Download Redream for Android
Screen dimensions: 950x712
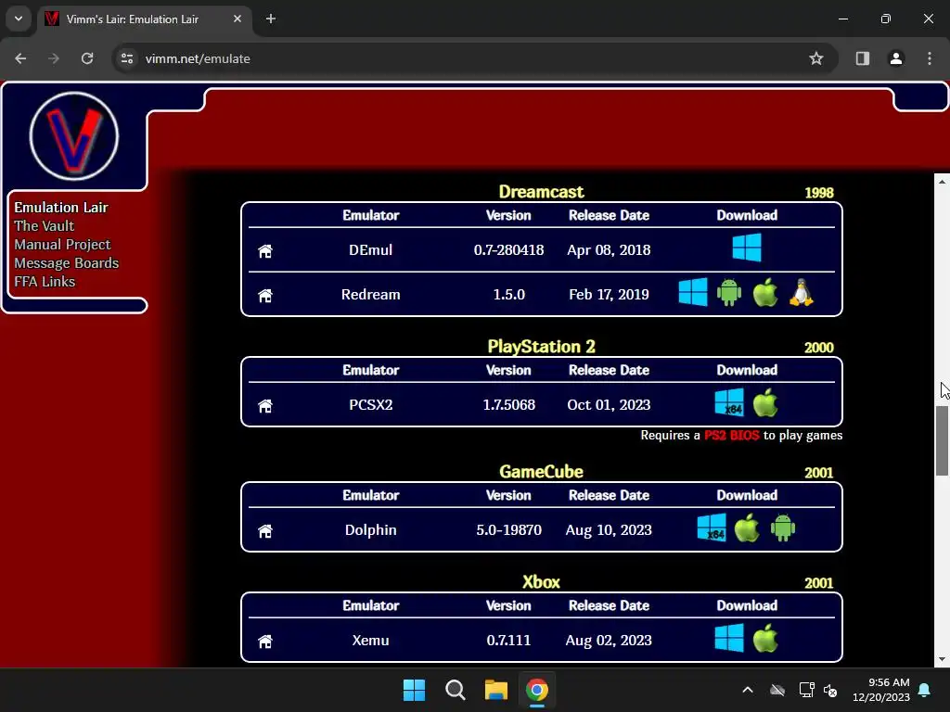click(x=729, y=292)
